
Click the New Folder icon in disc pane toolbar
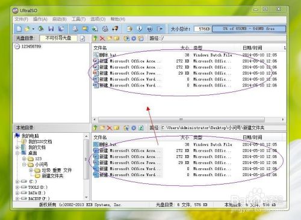click(x=110, y=38)
